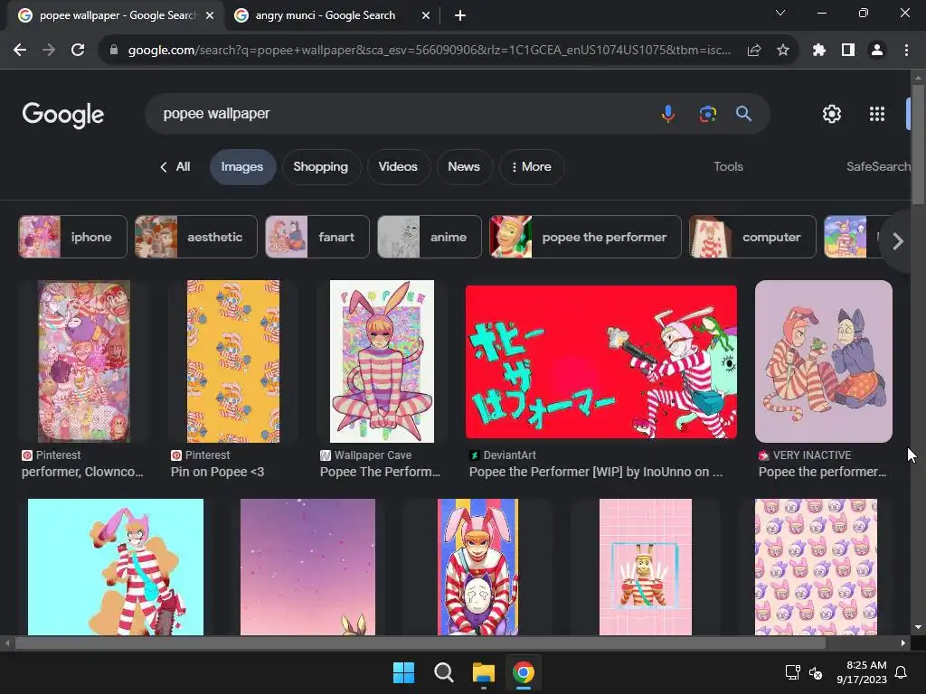This screenshot has width=926, height=694.
Task: Filter images by iphone chip
Action: [72, 238]
